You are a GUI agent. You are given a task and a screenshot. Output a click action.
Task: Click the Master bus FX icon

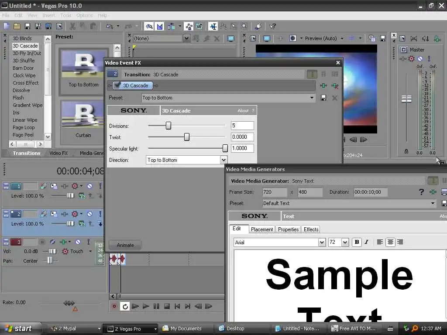(x=403, y=59)
